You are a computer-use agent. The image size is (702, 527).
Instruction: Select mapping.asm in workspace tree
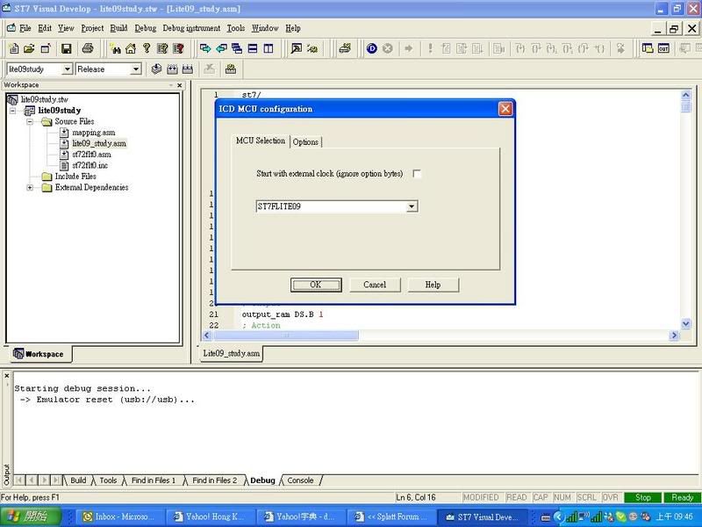tap(94, 133)
